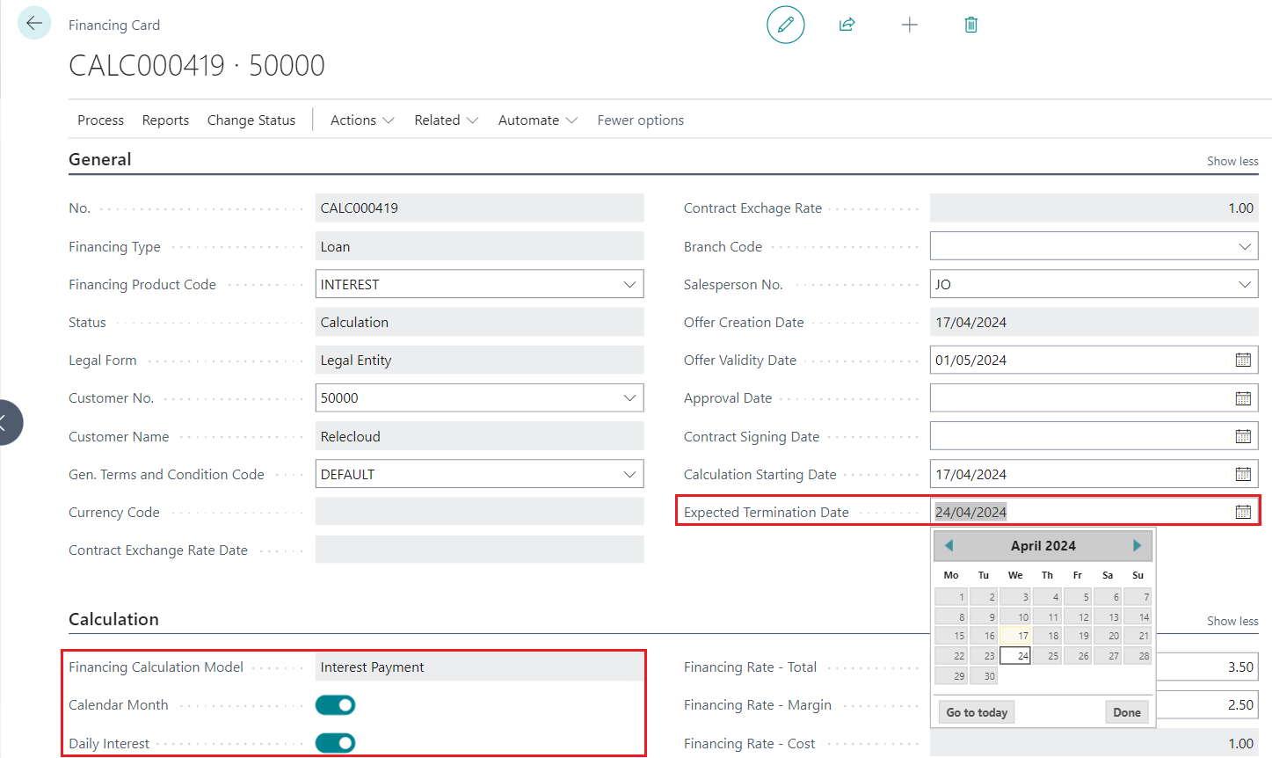Expand the Salesperson No. dropdown
1272x758 pixels.
click(1245, 285)
